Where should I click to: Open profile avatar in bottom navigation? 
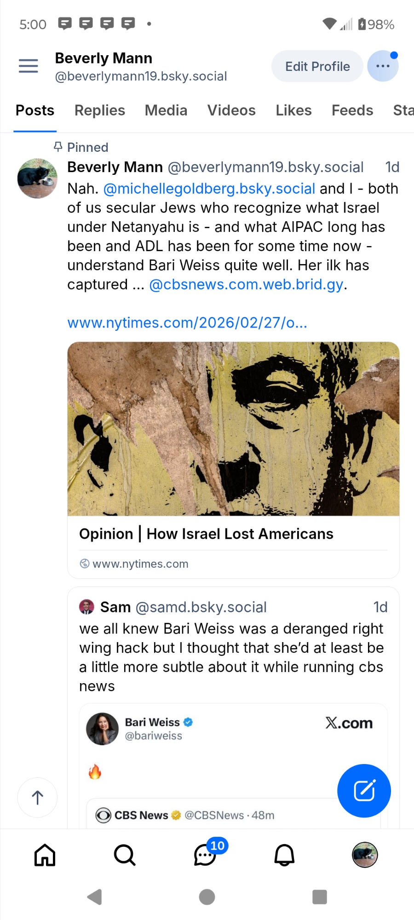click(x=364, y=855)
